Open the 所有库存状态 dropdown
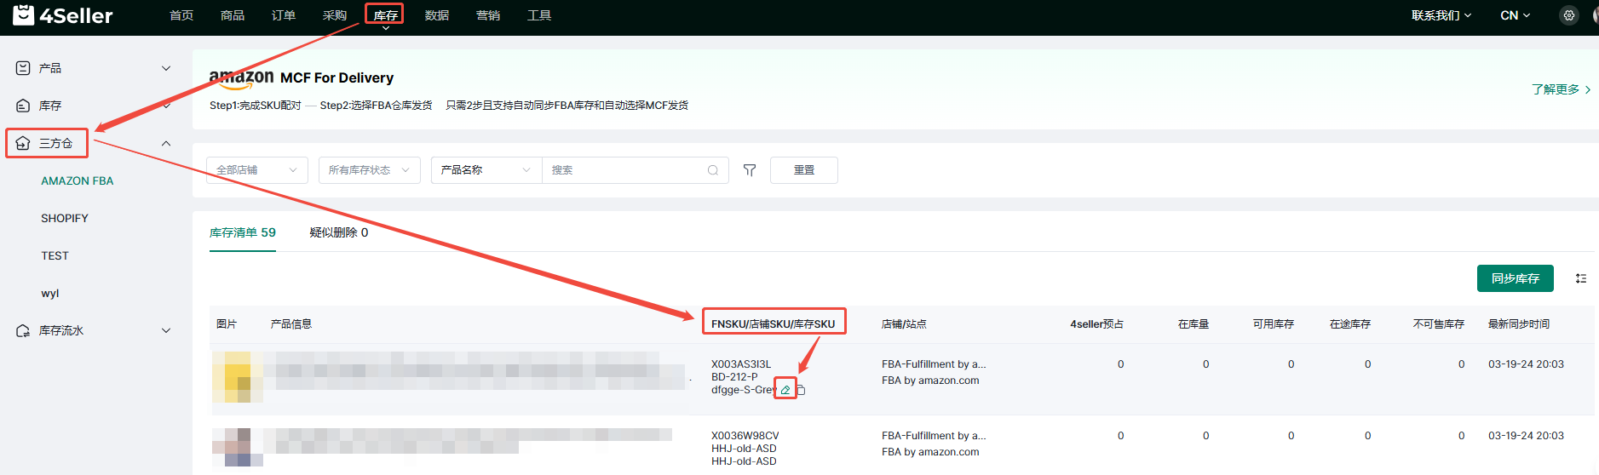The image size is (1599, 475). click(x=370, y=170)
